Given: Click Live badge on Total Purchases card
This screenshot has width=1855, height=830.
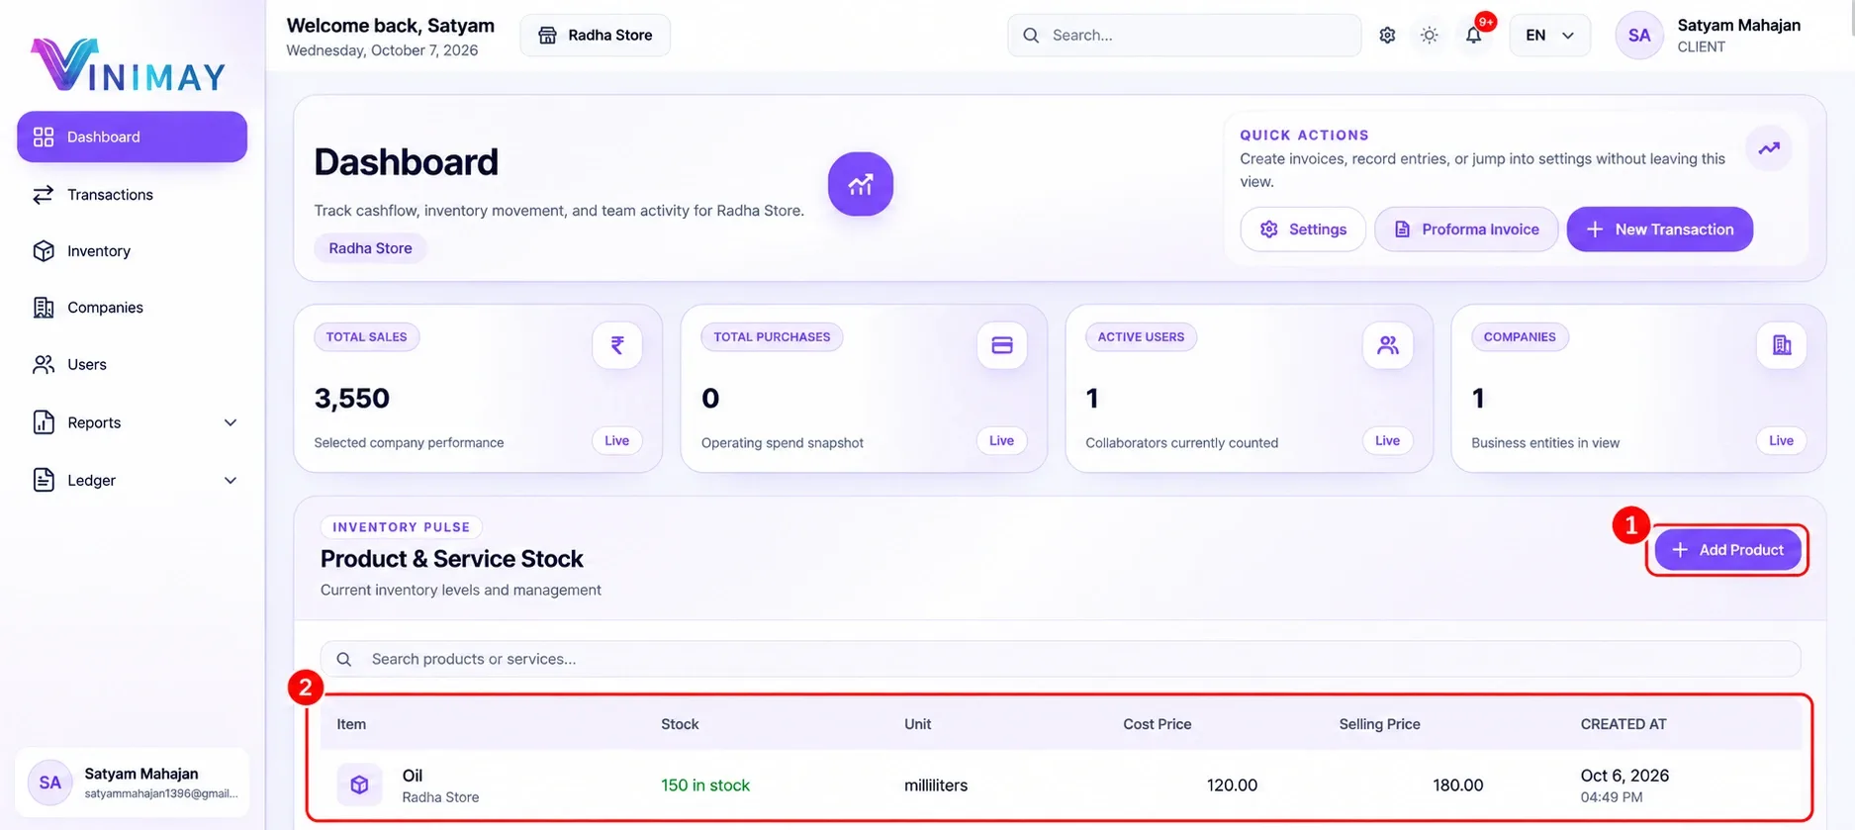Looking at the screenshot, I should click(x=1002, y=441).
